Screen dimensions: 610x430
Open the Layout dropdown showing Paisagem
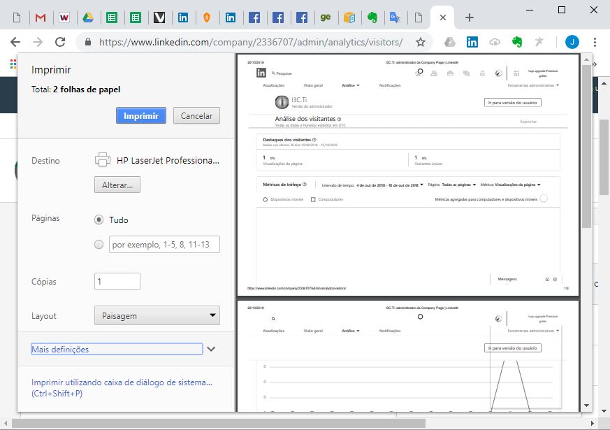coord(157,315)
